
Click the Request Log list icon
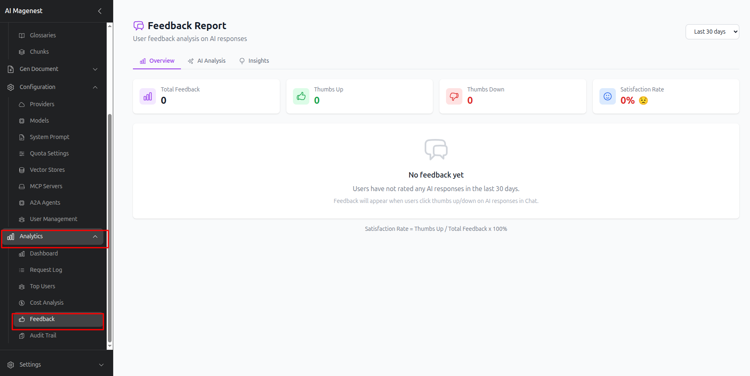point(22,270)
